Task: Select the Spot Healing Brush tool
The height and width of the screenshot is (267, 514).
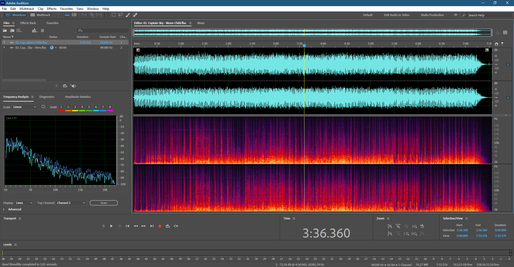Action: click(135, 15)
